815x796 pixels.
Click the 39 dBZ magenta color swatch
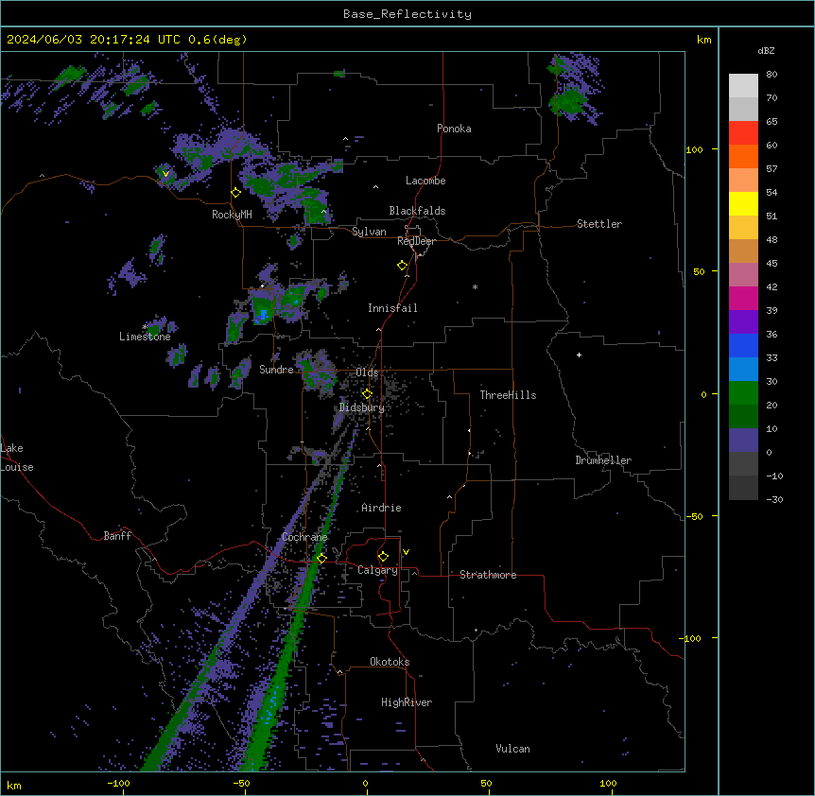743,298
